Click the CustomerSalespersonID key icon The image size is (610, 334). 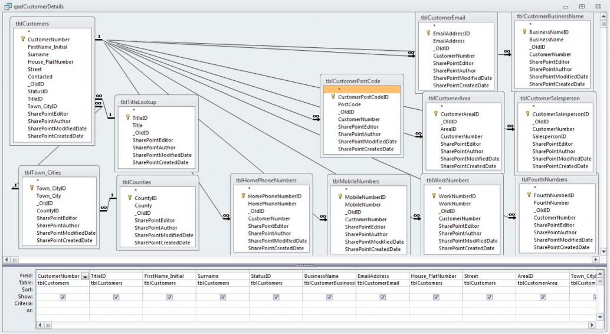pyautogui.click(x=527, y=114)
